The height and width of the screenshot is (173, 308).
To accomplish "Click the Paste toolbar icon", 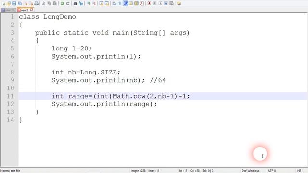I will click(x=55, y=3).
